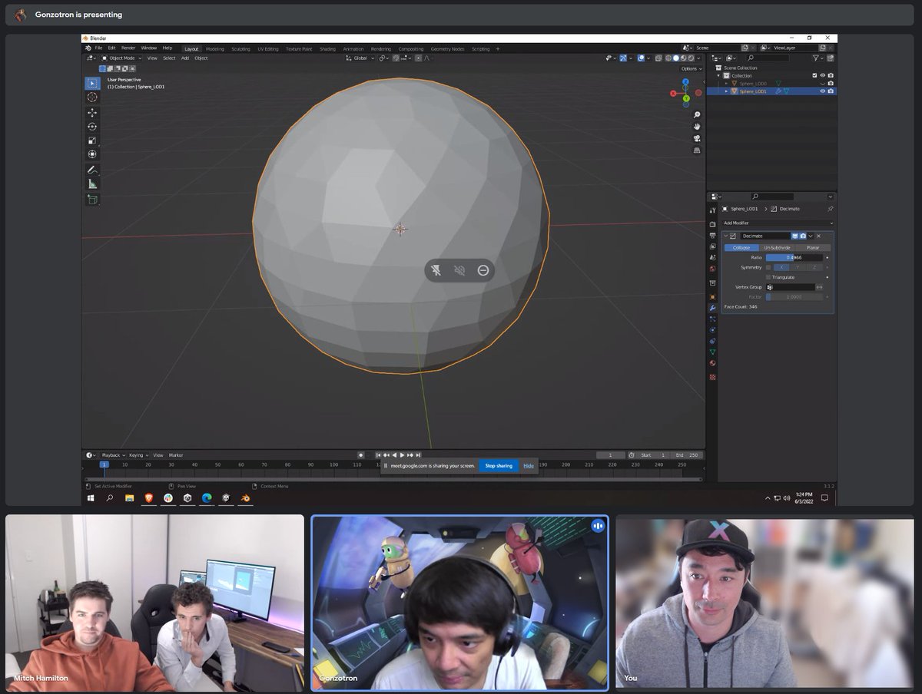Select the Annotate tool in Blender toolbar
Image resolution: width=922 pixels, height=694 pixels.
(x=92, y=170)
